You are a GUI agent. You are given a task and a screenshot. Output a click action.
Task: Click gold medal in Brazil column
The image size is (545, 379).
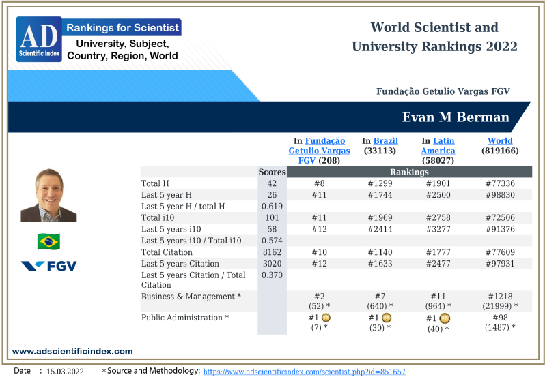[387, 318]
